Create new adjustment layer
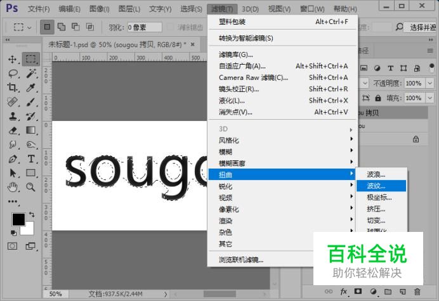 [373, 291]
